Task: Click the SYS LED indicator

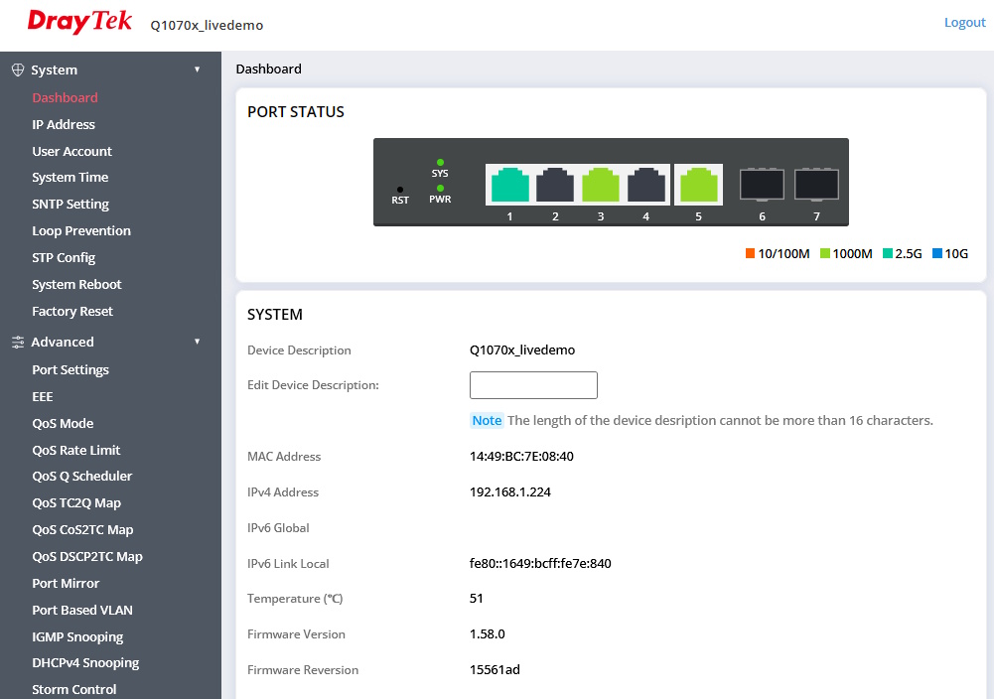Action: click(440, 163)
